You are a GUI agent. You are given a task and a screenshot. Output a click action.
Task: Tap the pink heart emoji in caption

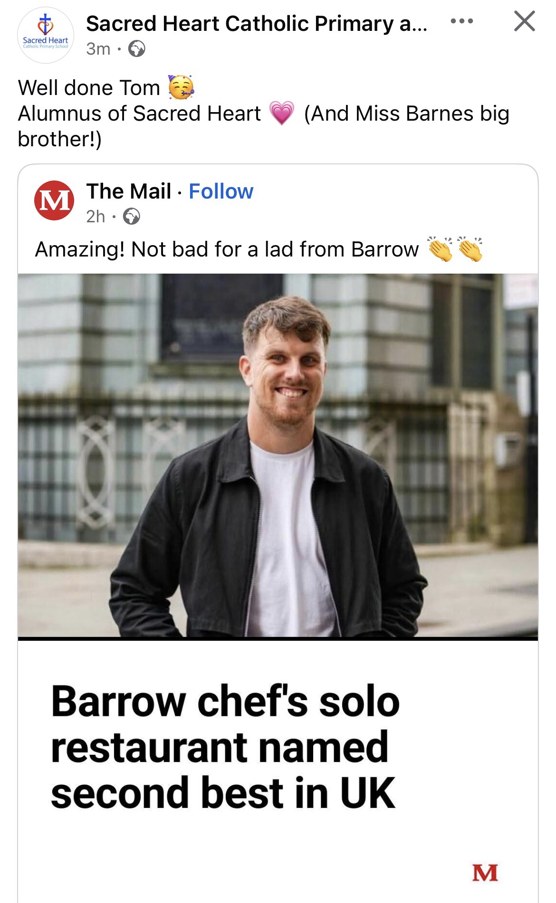pyautogui.click(x=282, y=114)
